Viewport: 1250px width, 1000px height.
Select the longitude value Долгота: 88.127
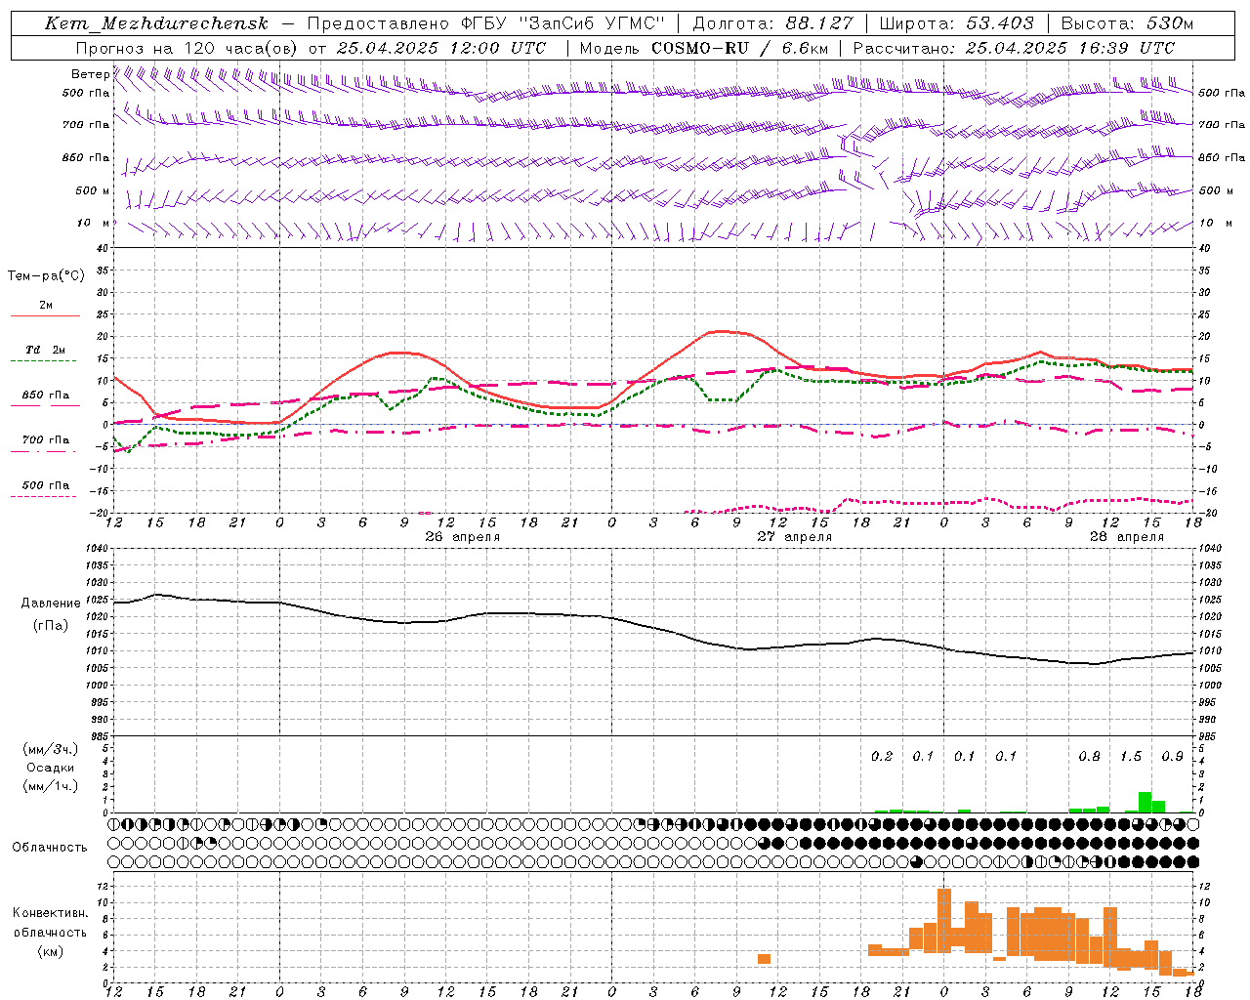pos(772,23)
